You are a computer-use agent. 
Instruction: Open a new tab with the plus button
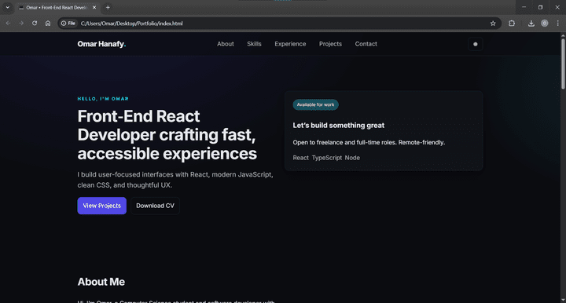coord(108,7)
